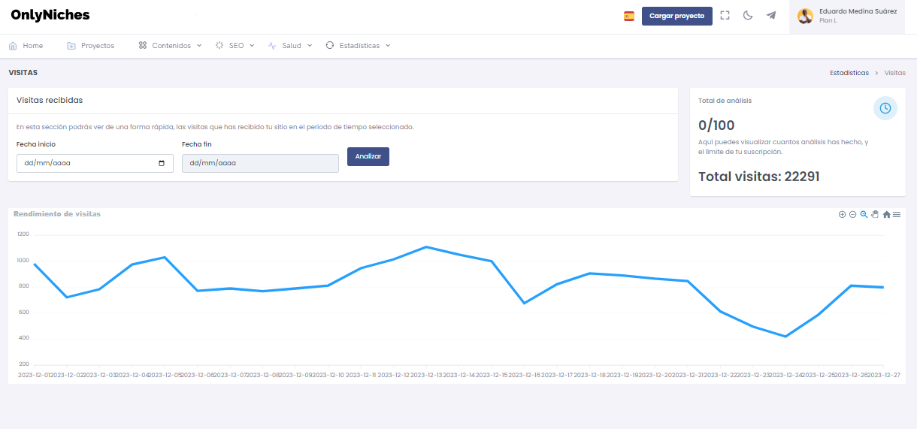Open the Salud dropdown menu

290,46
